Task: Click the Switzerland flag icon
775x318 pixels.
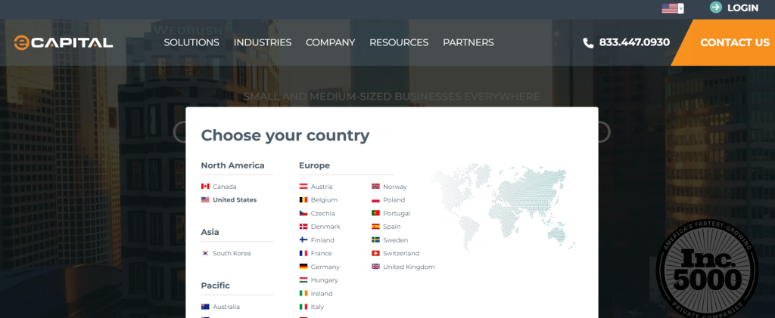Action: point(376,254)
